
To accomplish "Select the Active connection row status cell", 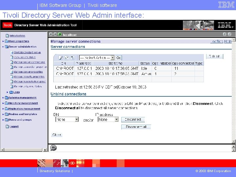I will [145, 74].
